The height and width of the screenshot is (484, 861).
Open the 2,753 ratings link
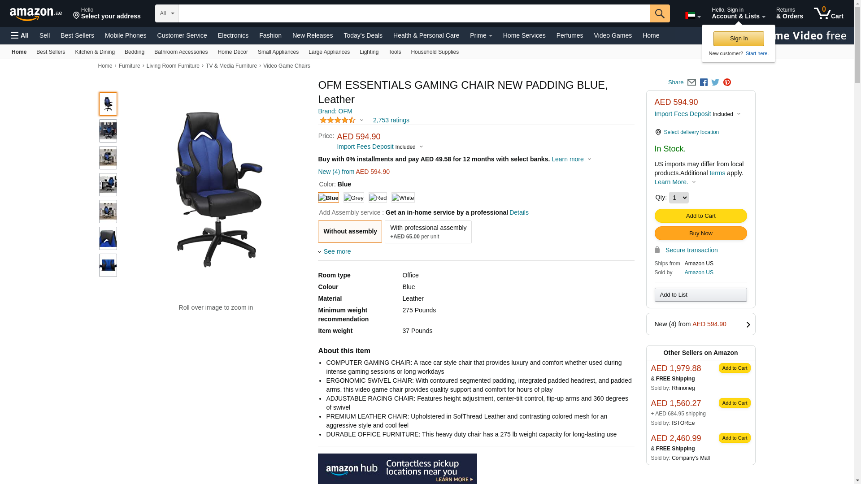[x=391, y=120]
